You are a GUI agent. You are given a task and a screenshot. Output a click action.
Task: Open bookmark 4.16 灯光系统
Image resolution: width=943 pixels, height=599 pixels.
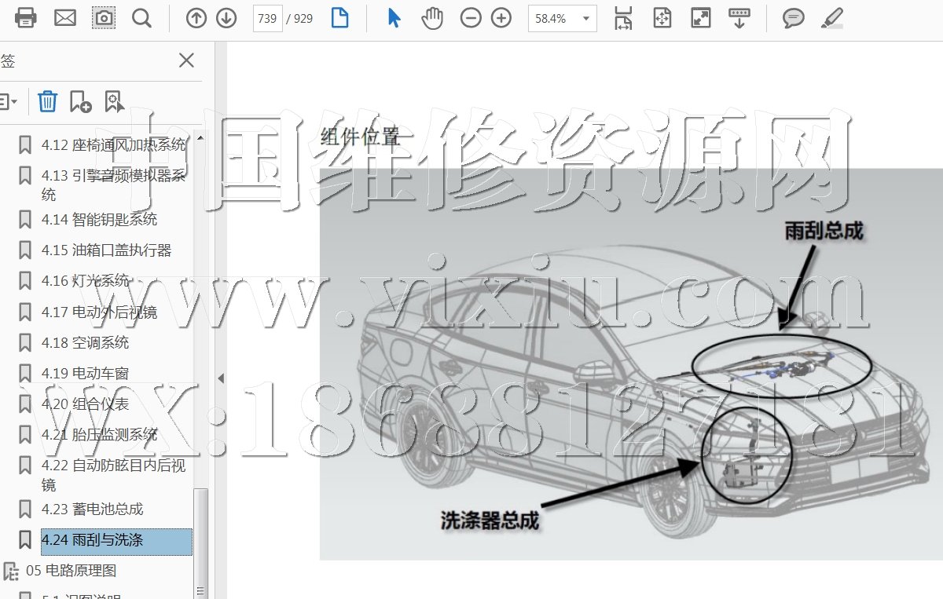[85, 281]
